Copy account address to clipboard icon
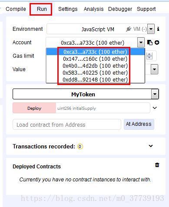Image resolution: width=169 pixels, height=207 pixels. point(149,43)
